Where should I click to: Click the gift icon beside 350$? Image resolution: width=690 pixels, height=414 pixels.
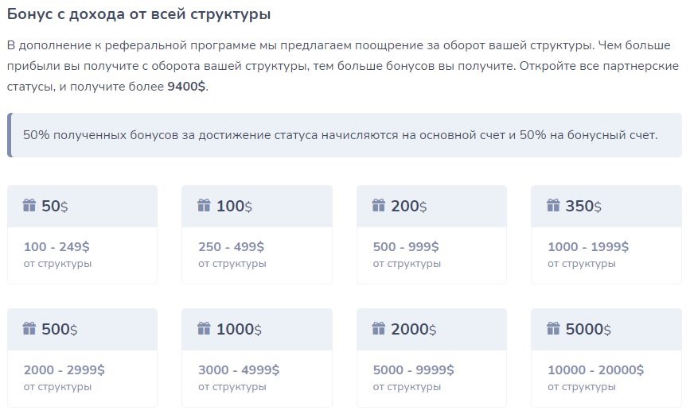tap(553, 205)
